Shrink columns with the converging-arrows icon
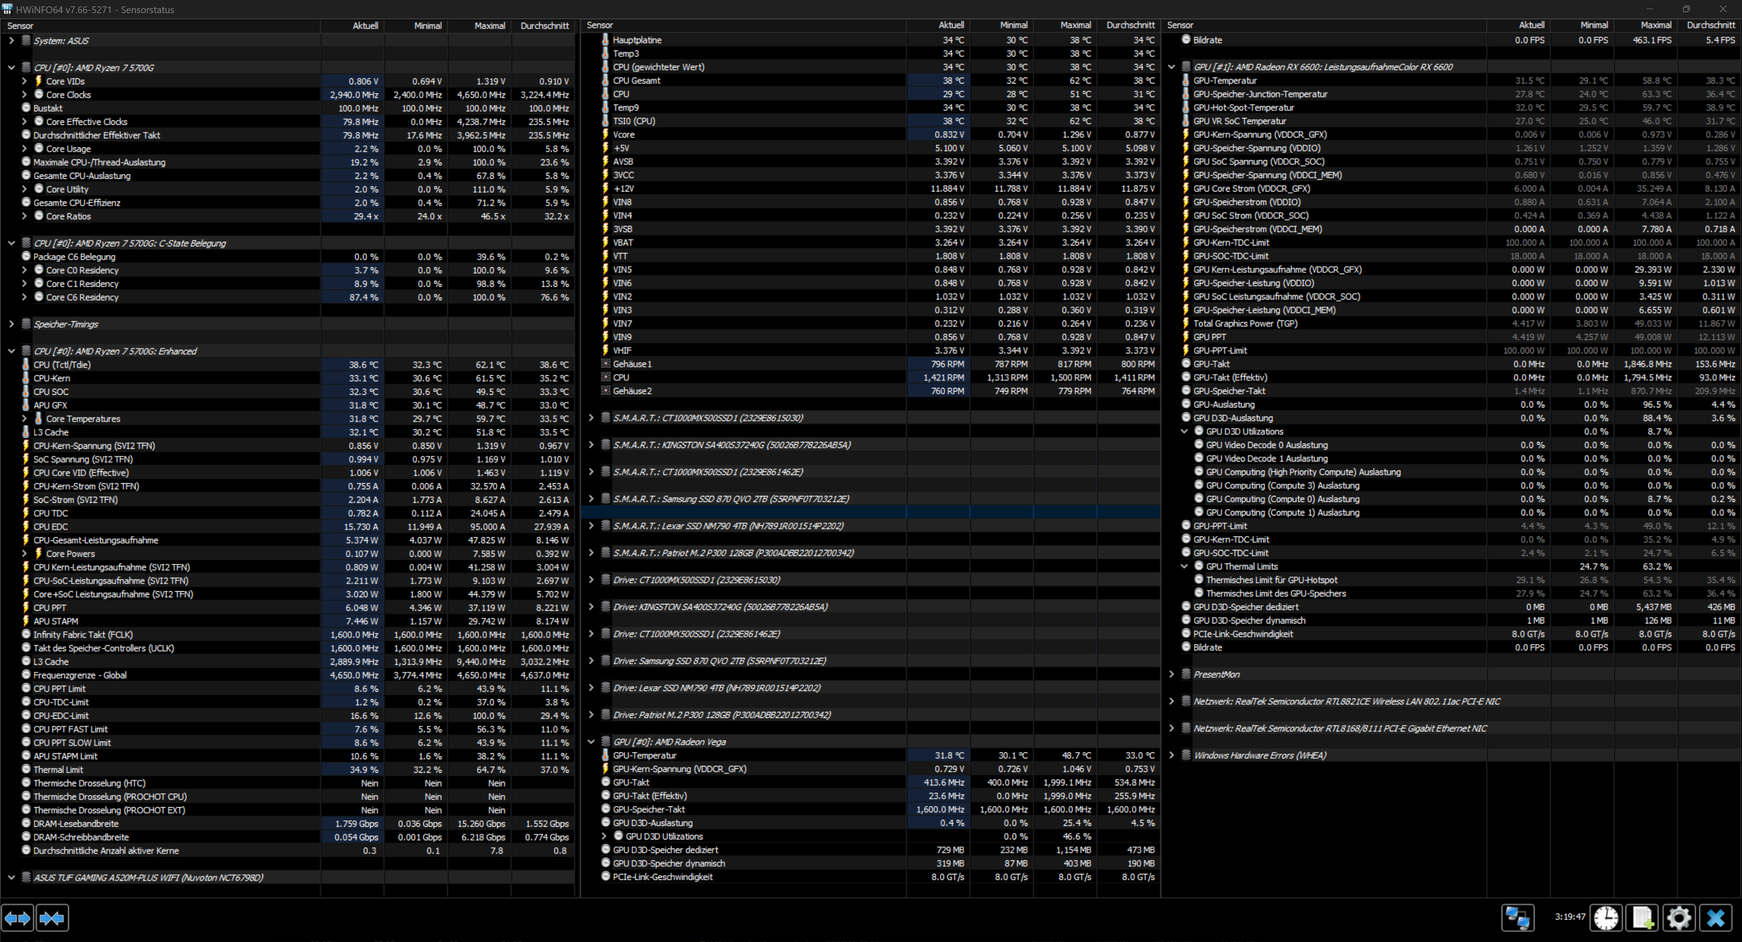 [52, 917]
